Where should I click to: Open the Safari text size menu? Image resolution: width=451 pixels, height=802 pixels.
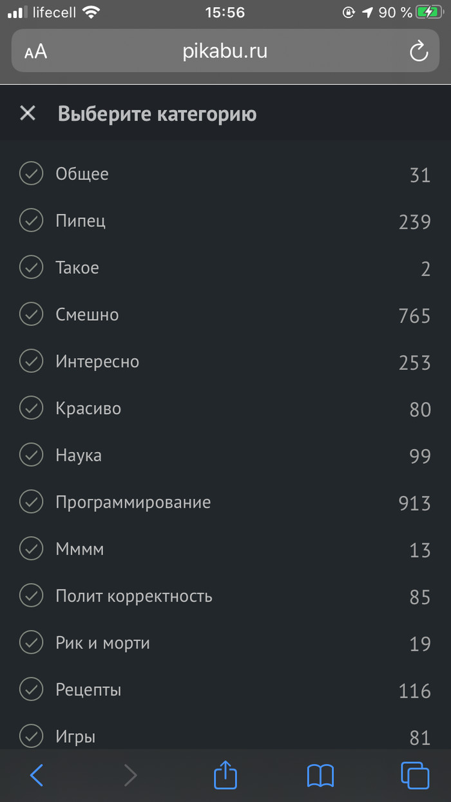coord(36,52)
